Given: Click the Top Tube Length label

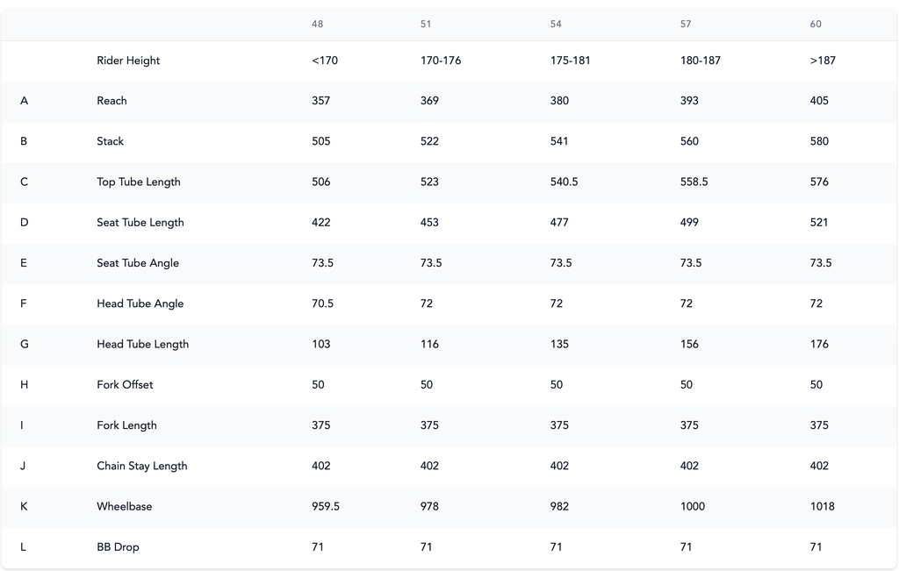Looking at the screenshot, I should point(138,182).
